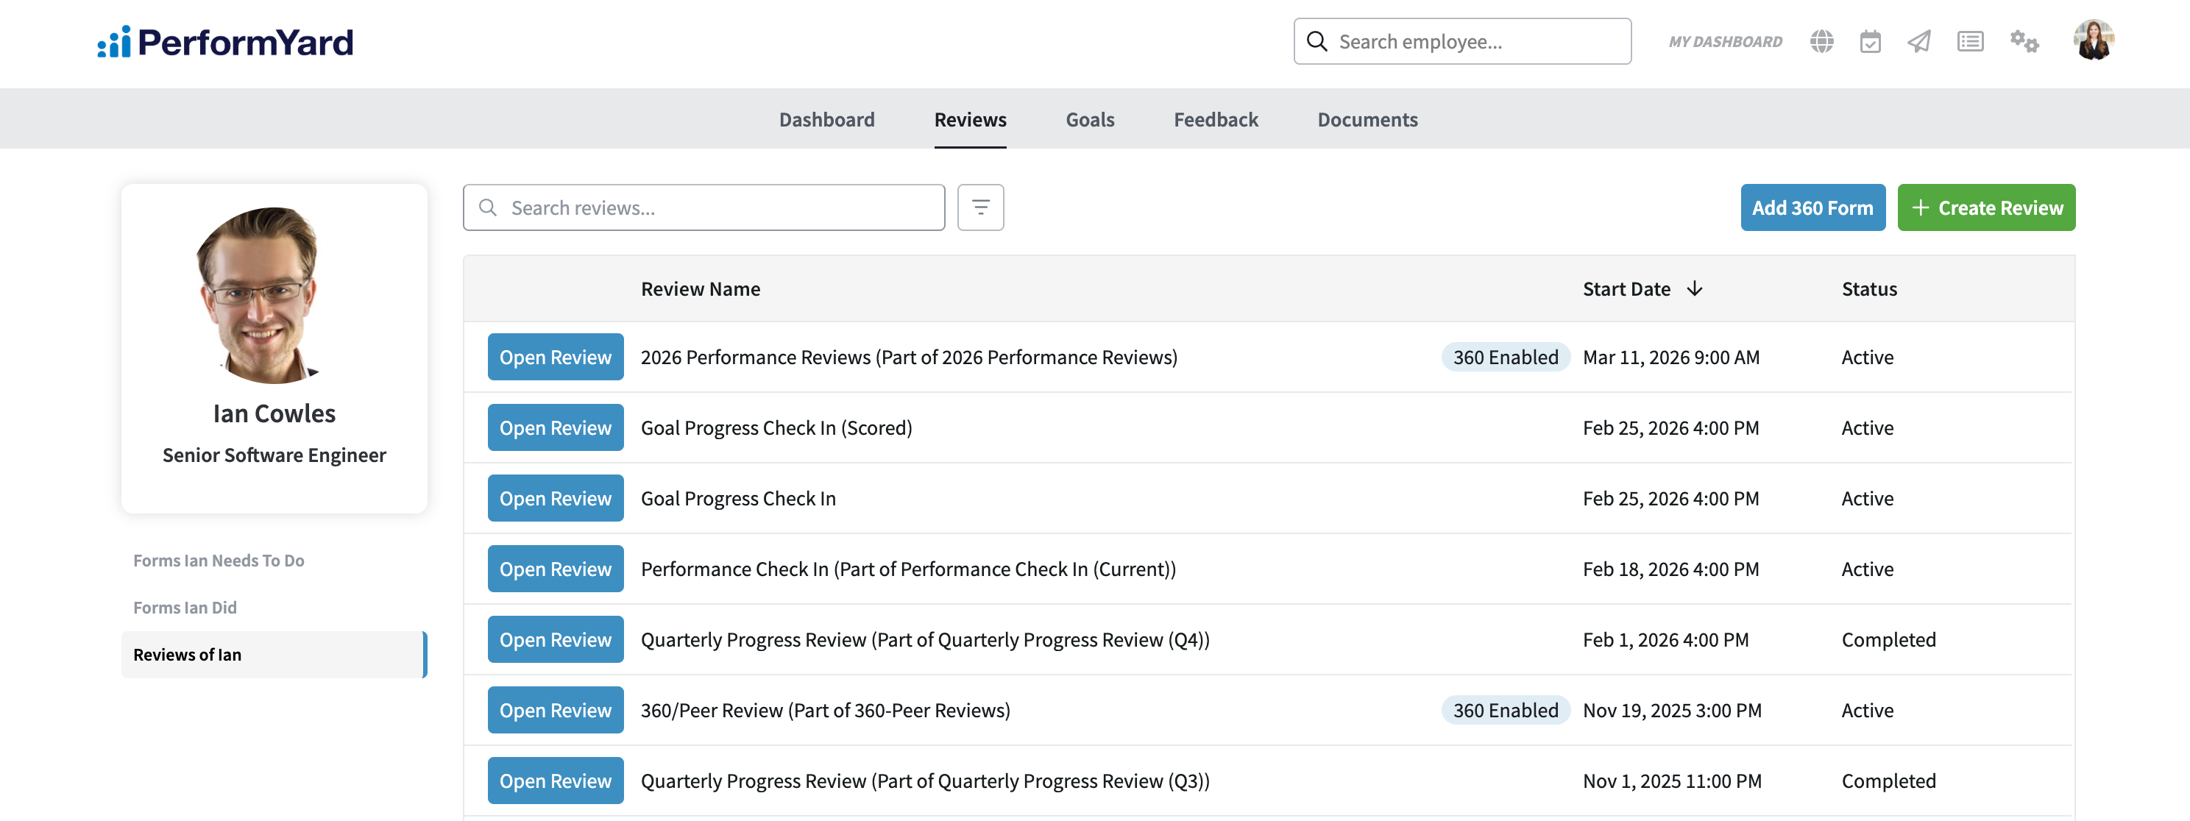Click the paper plane send icon

coord(1918,42)
